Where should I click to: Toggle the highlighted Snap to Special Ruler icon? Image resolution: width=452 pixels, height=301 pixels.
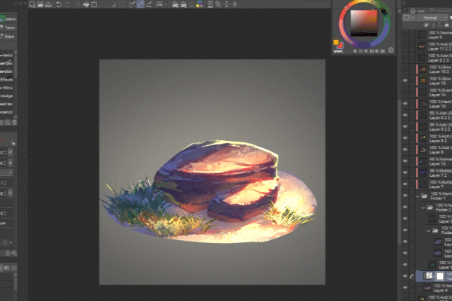point(140,4)
